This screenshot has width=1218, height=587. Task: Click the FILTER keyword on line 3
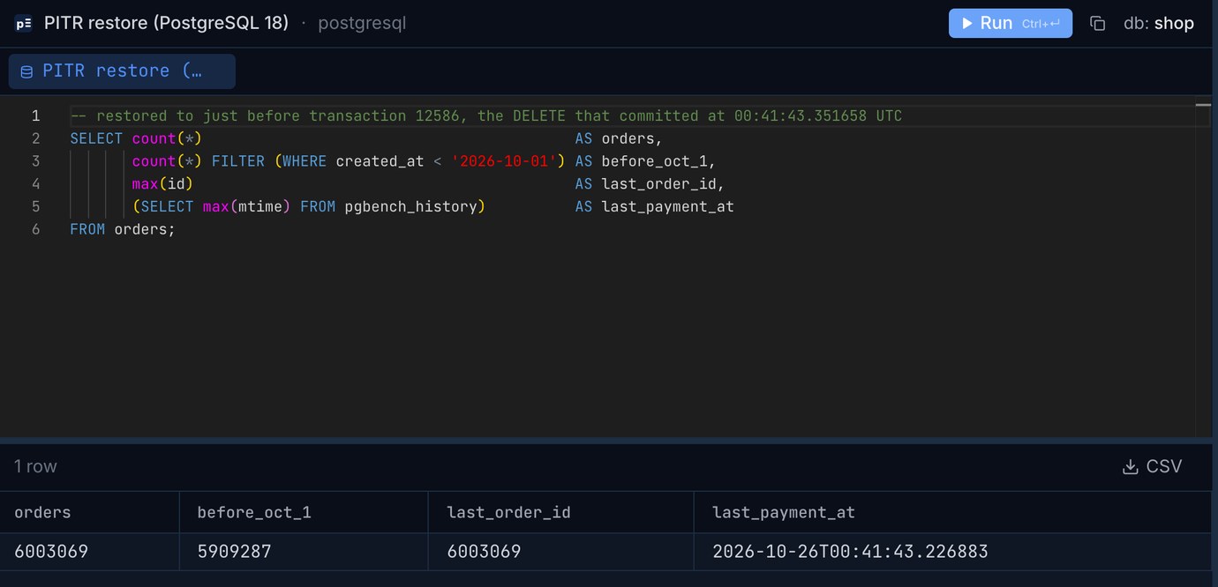pyautogui.click(x=238, y=161)
